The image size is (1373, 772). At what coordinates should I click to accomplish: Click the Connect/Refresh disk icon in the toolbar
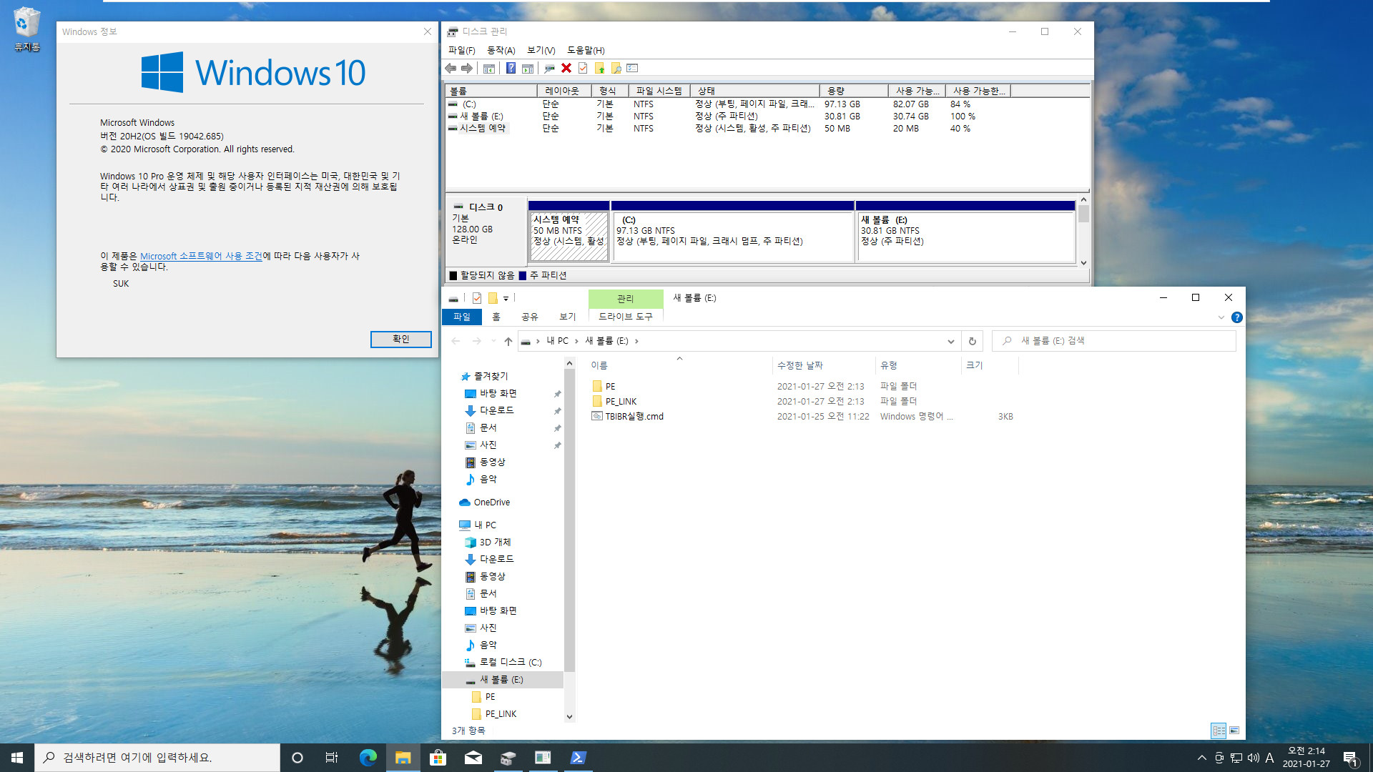(x=549, y=68)
